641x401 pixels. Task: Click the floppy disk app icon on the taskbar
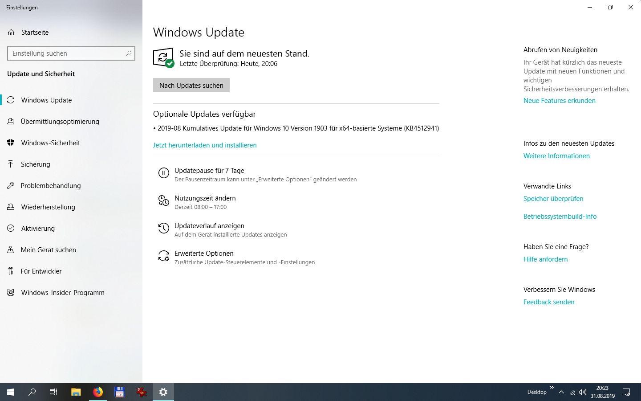tap(119, 392)
